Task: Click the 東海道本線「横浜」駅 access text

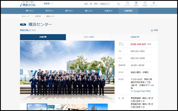Action: pos(142,105)
